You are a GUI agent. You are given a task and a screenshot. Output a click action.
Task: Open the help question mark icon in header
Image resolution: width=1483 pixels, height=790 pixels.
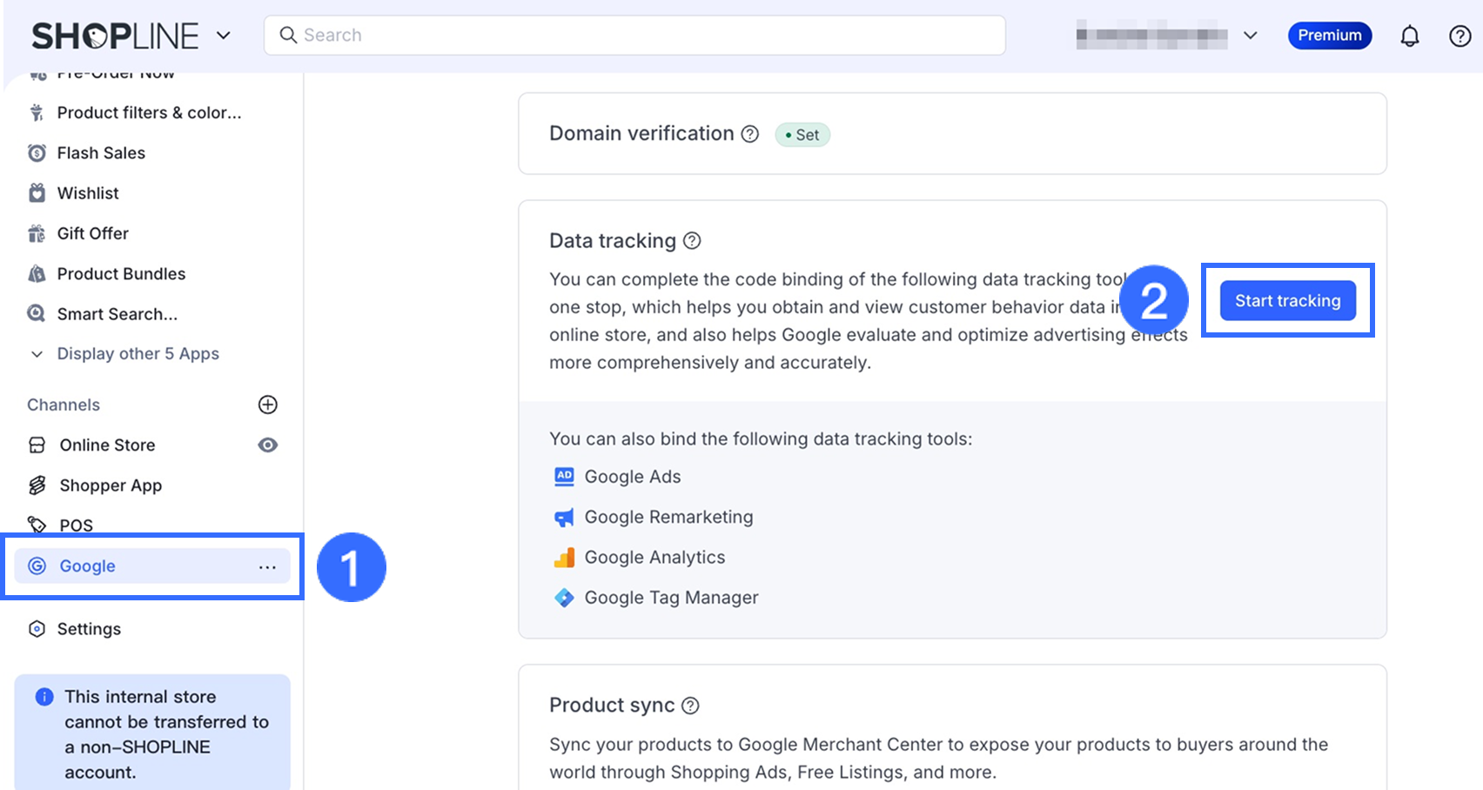(1460, 36)
